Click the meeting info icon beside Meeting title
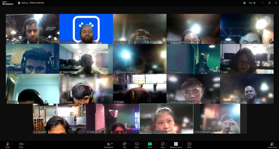 pos(19,3)
